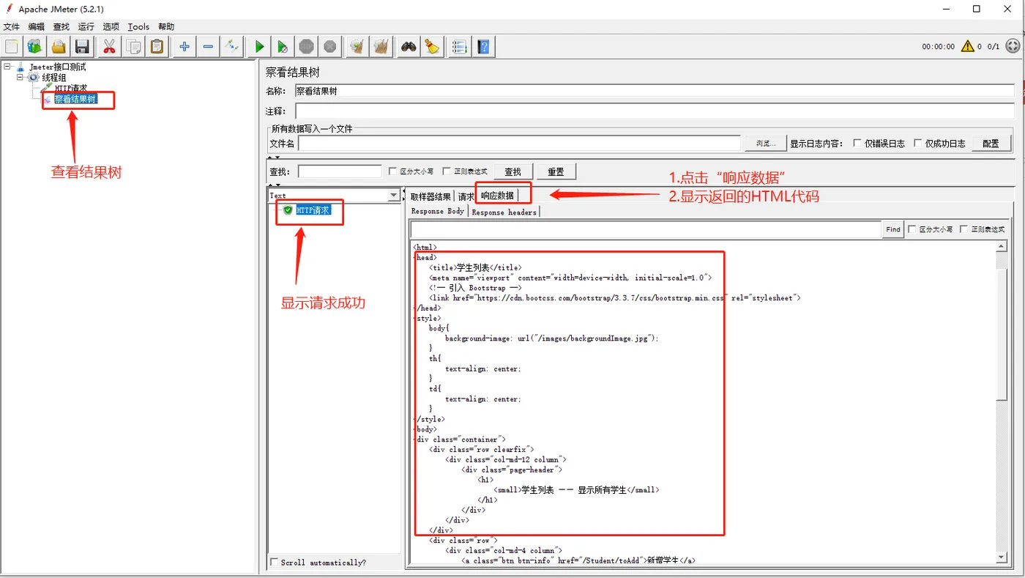Click the yellow warning triangle log icon
This screenshot has width=1025, height=578.
(x=968, y=46)
